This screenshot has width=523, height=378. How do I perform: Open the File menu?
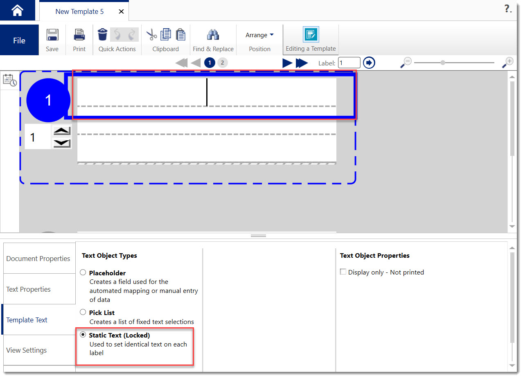[19, 40]
